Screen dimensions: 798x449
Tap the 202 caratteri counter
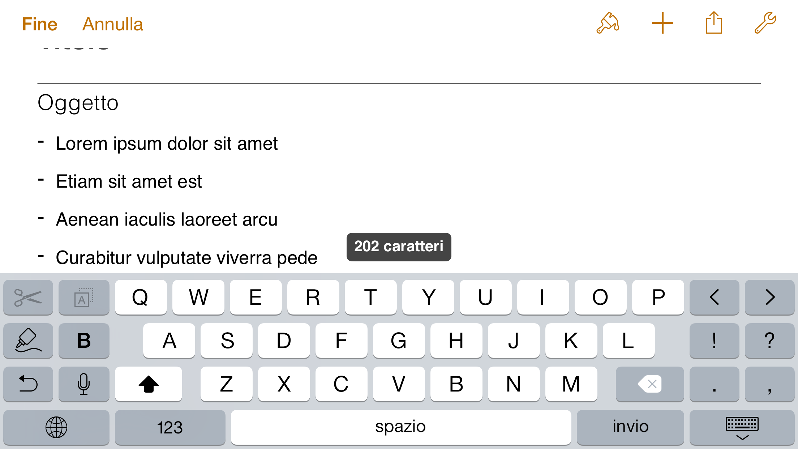pyautogui.click(x=399, y=247)
